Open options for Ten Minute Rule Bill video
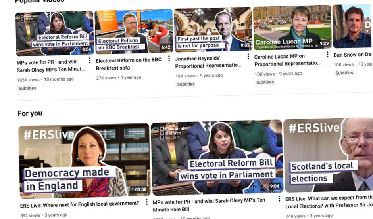The width and height of the screenshot is (373, 219). tap(279, 198)
